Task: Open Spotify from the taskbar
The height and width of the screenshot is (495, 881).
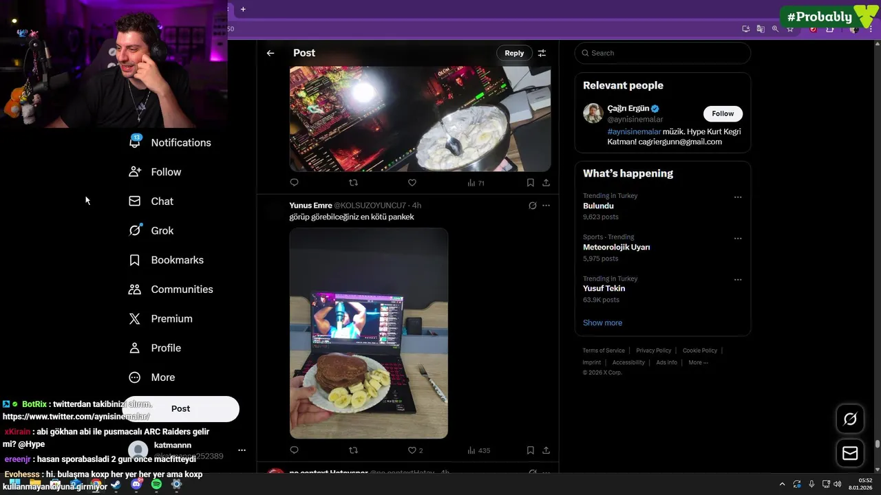Action: tap(156, 485)
